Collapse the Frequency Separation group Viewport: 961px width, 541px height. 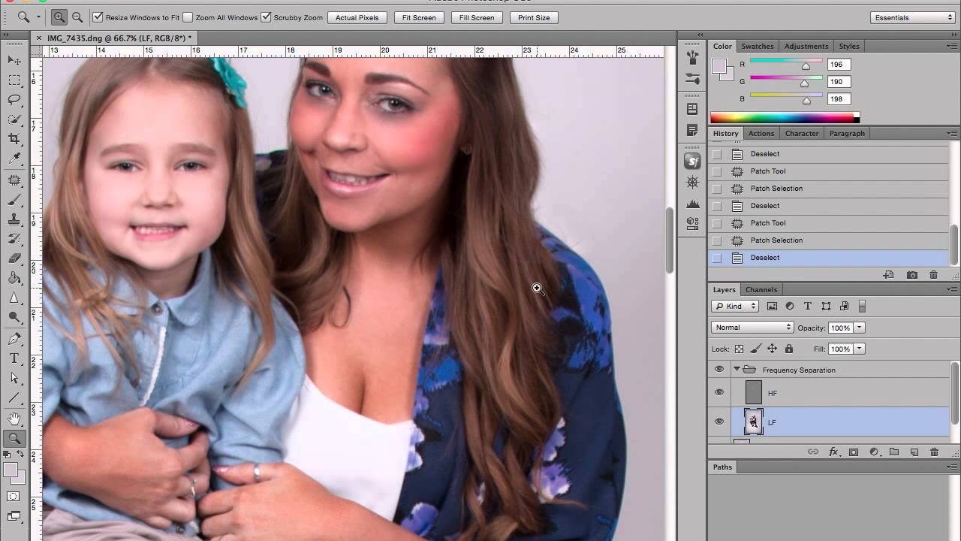737,370
